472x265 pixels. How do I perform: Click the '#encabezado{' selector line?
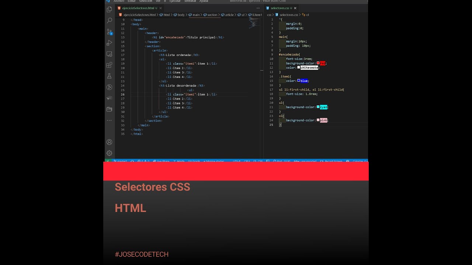click(289, 54)
